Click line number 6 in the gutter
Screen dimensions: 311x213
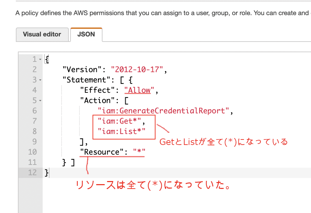[34, 111]
